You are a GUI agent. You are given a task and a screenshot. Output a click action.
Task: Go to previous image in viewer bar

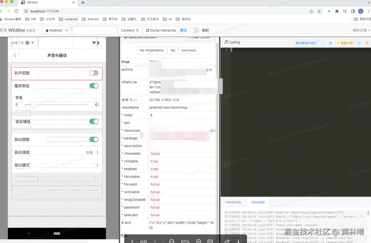point(132,241)
